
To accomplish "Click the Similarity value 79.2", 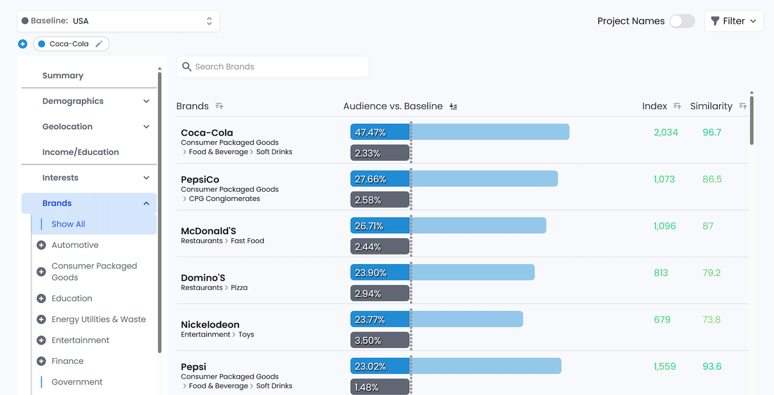I will (x=712, y=273).
